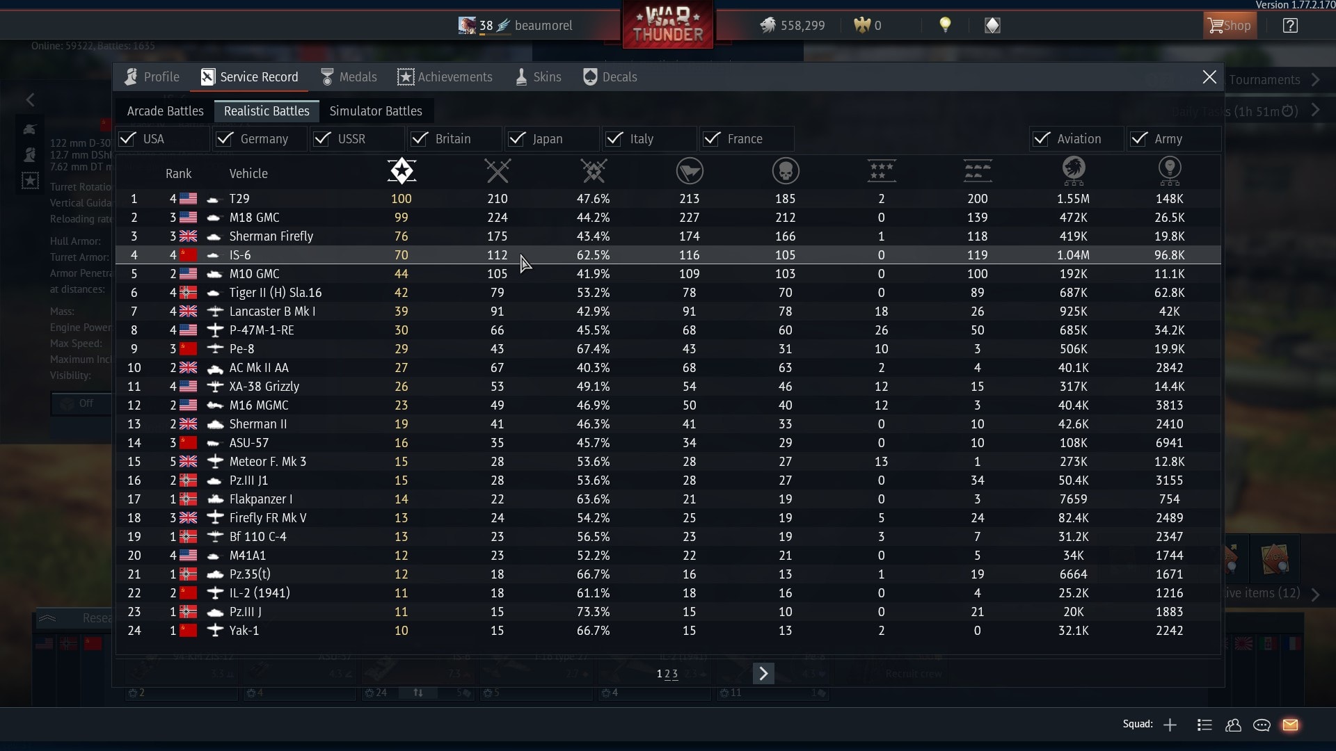1336x751 pixels.
Task: Open the help question mark icon
Action: pos(1290,26)
